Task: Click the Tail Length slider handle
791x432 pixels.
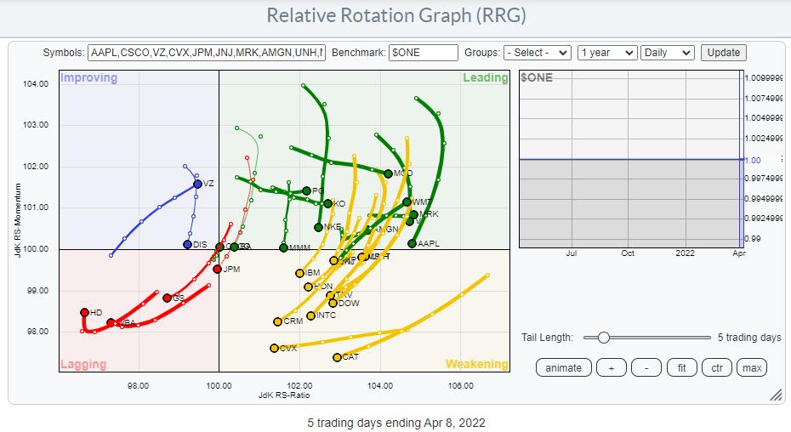Action: 603,338
